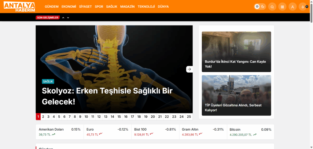Open the SPOR menu
The image size is (313, 149).
coord(99,7)
